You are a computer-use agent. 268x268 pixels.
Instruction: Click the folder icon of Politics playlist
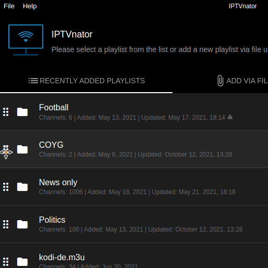pyautogui.click(x=22, y=224)
